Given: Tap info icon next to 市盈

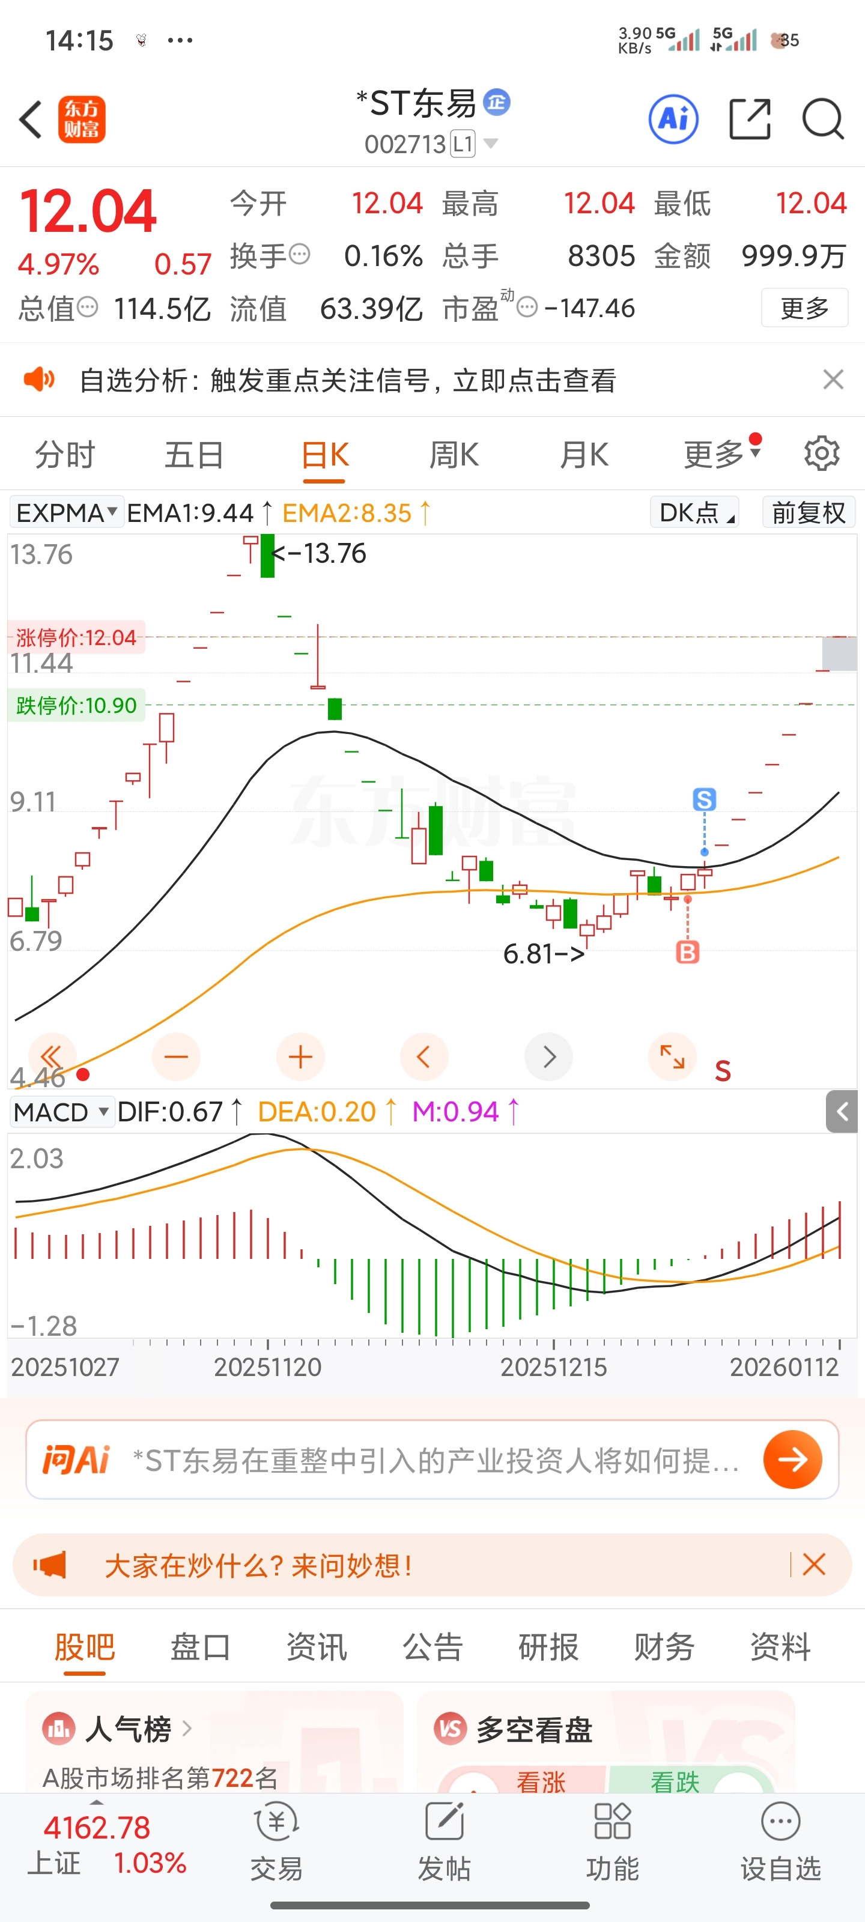Looking at the screenshot, I should pyautogui.click(x=527, y=306).
